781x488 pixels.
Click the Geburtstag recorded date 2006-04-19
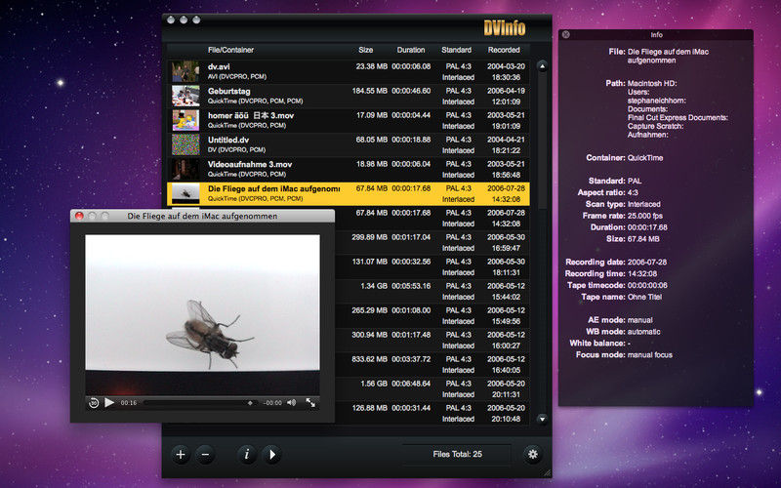click(506, 91)
